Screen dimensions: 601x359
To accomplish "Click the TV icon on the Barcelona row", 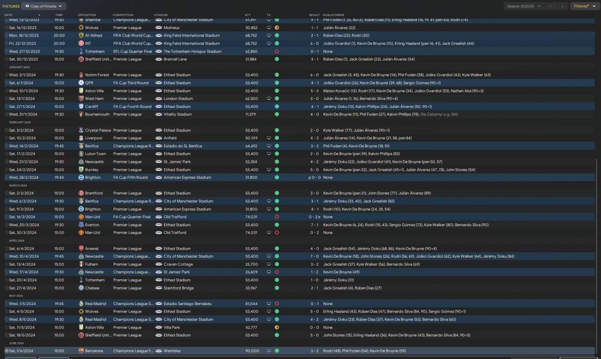I will (x=269, y=351).
